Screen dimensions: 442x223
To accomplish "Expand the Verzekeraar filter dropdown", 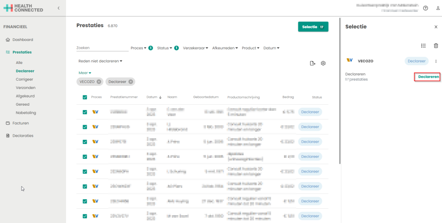I will tap(196, 48).
